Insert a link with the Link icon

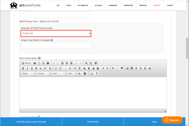pos(113,68)
